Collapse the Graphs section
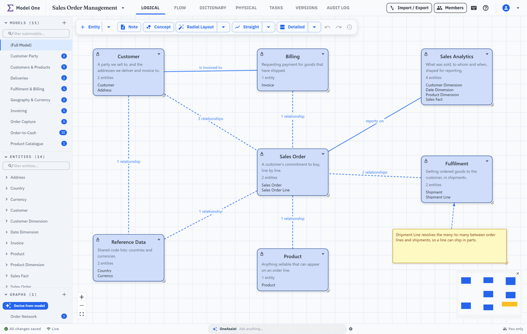Viewport: 527px width, 334px height. coord(6,294)
